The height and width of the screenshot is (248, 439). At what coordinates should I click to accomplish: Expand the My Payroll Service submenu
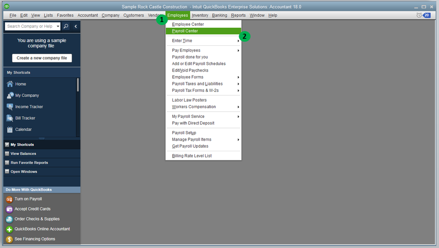coord(238,117)
